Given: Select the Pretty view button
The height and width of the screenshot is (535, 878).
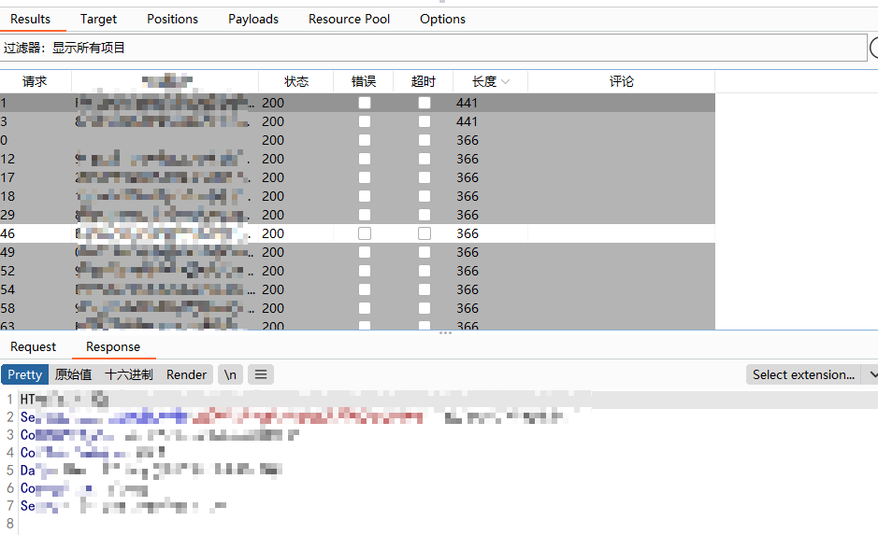Looking at the screenshot, I should [25, 374].
